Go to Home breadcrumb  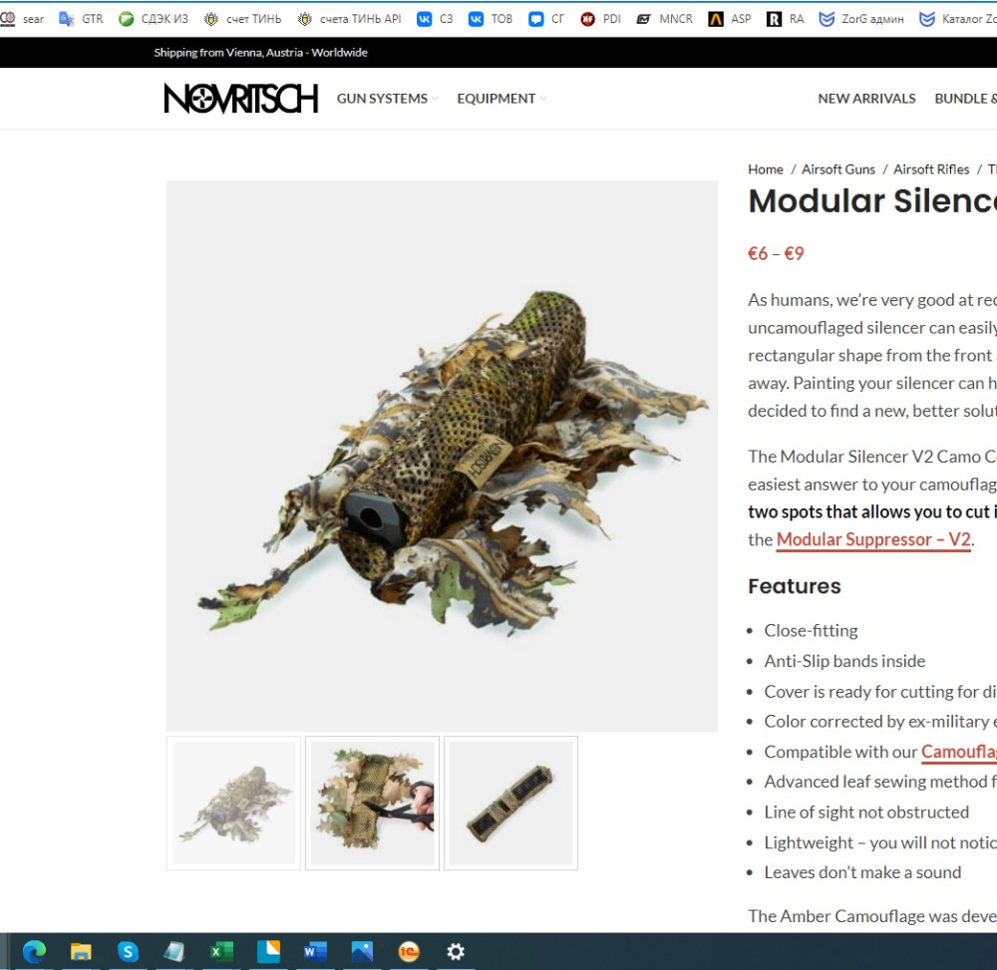[x=766, y=169]
